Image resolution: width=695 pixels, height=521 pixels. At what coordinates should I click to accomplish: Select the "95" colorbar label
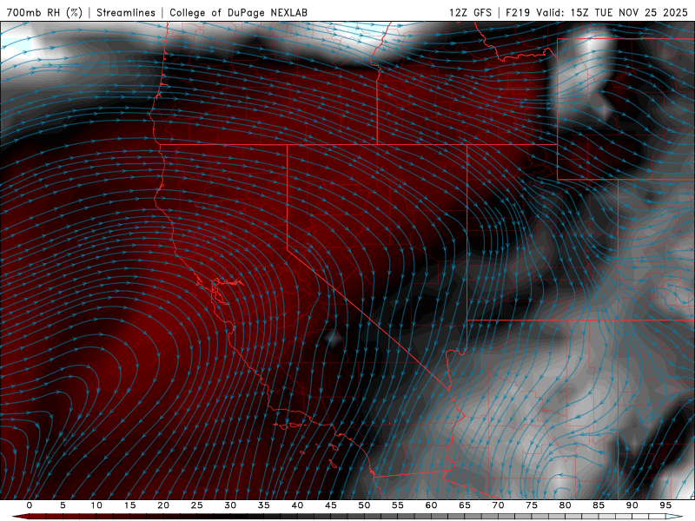[665, 505]
